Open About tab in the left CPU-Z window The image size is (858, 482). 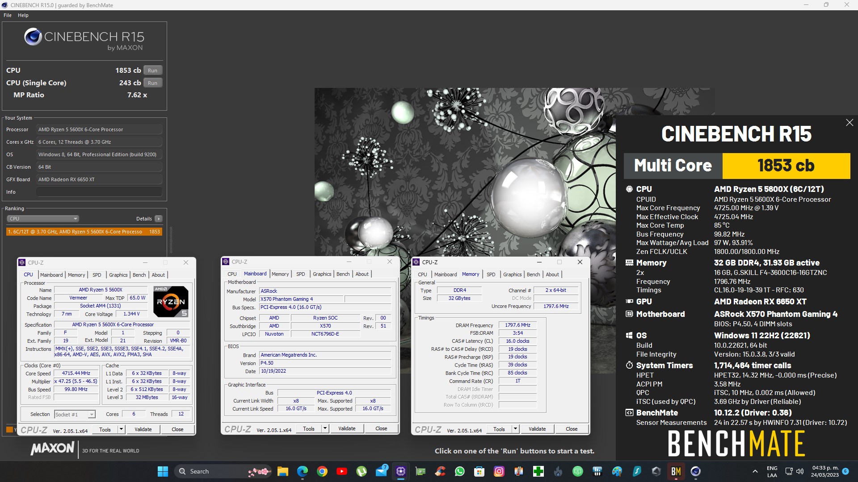(x=158, y=275)
